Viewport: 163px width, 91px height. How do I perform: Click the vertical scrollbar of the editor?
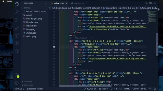pos(157,44)
